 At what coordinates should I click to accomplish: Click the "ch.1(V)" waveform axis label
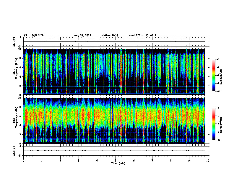point(14,42)
